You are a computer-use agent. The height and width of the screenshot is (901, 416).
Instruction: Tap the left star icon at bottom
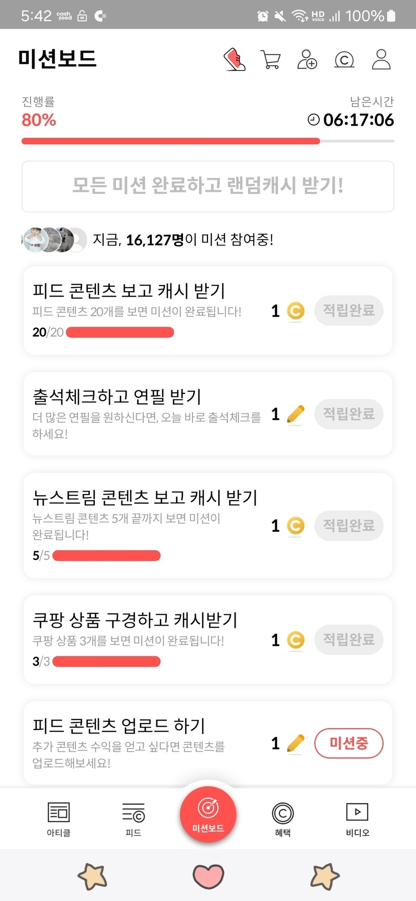93,876
